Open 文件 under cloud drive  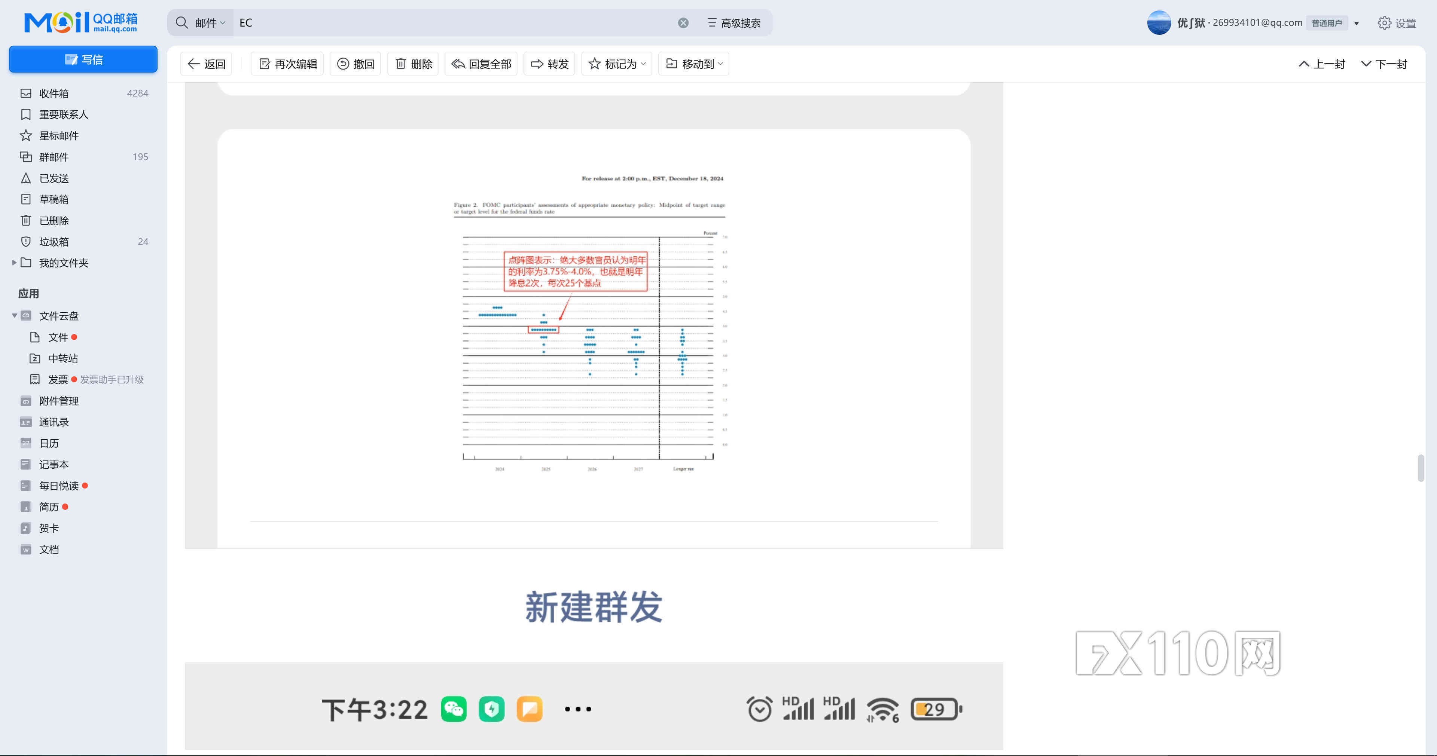coord(58,337)
